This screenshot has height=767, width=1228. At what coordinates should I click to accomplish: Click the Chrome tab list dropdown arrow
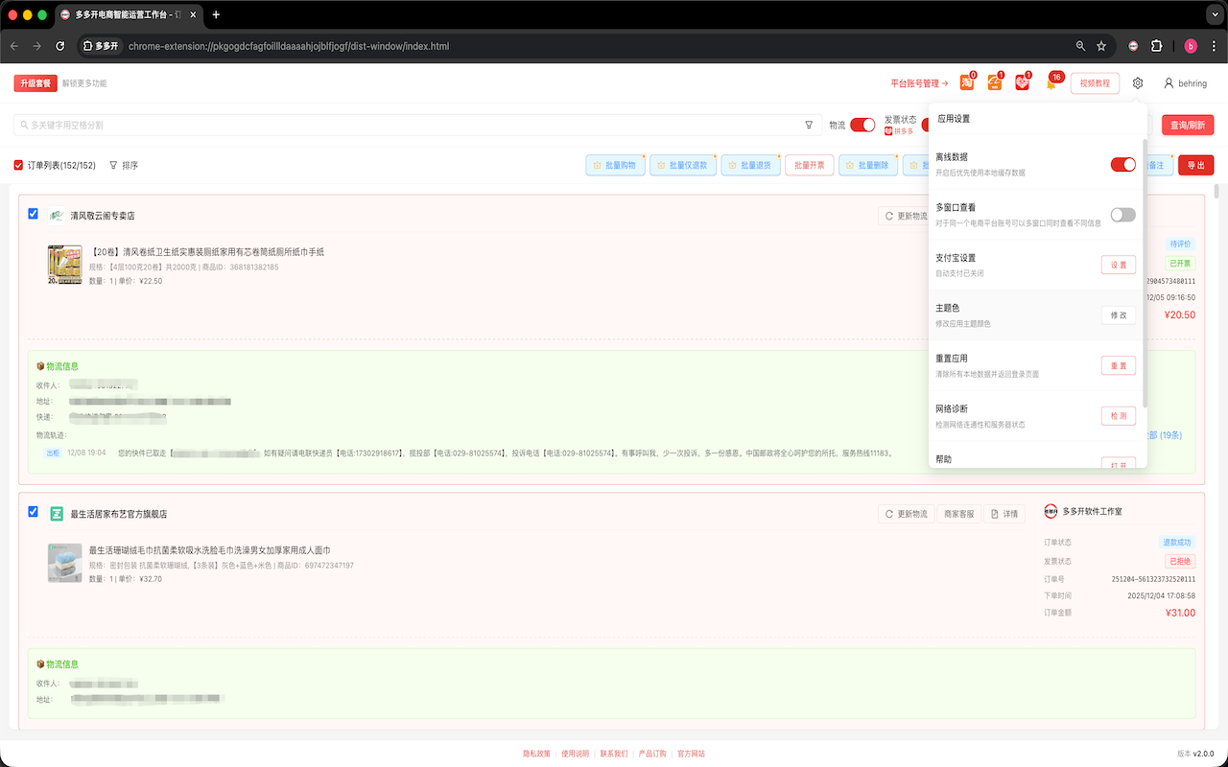(1213, 15)
